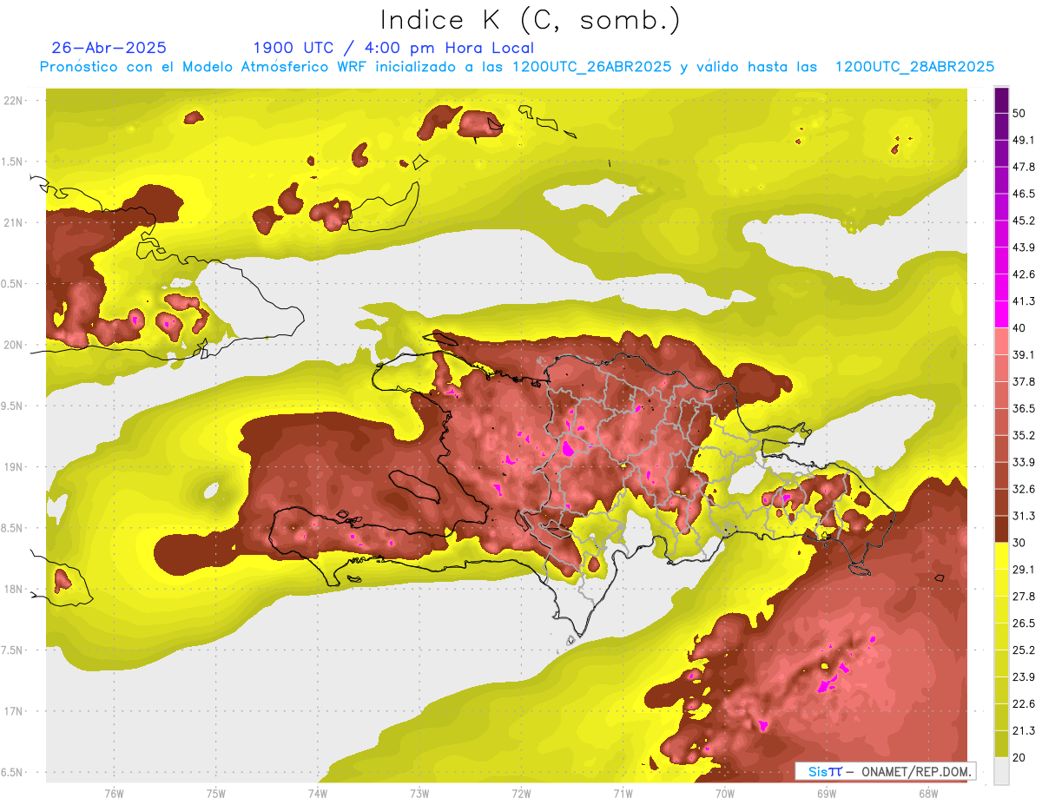Click the "21.3" colorbar label
The width and height of the screenshot is (1042, 805).
coord(1024,730)
